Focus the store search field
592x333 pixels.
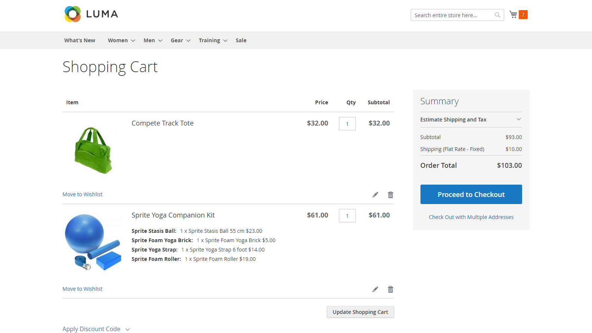tap(457, 15)
